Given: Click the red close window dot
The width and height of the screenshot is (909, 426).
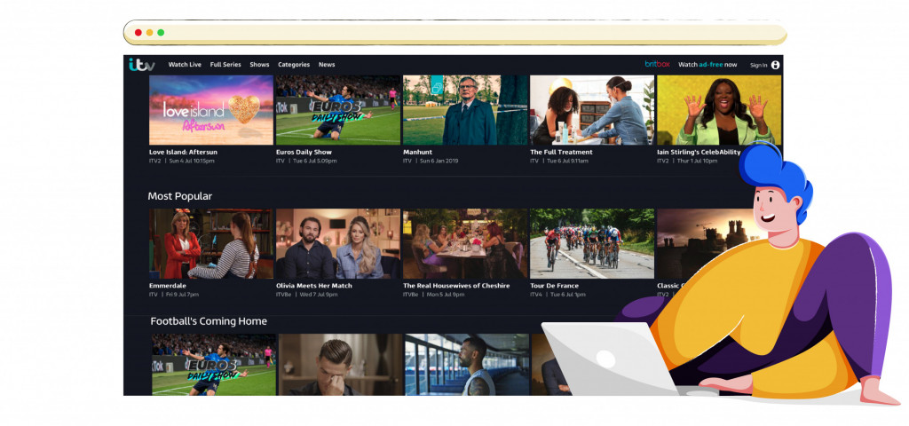Looking at the screenshot, I should coord(138,33).
